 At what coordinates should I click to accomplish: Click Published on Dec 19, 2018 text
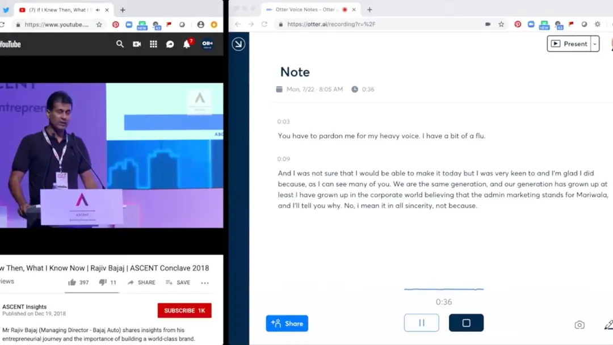coord(34,314)
